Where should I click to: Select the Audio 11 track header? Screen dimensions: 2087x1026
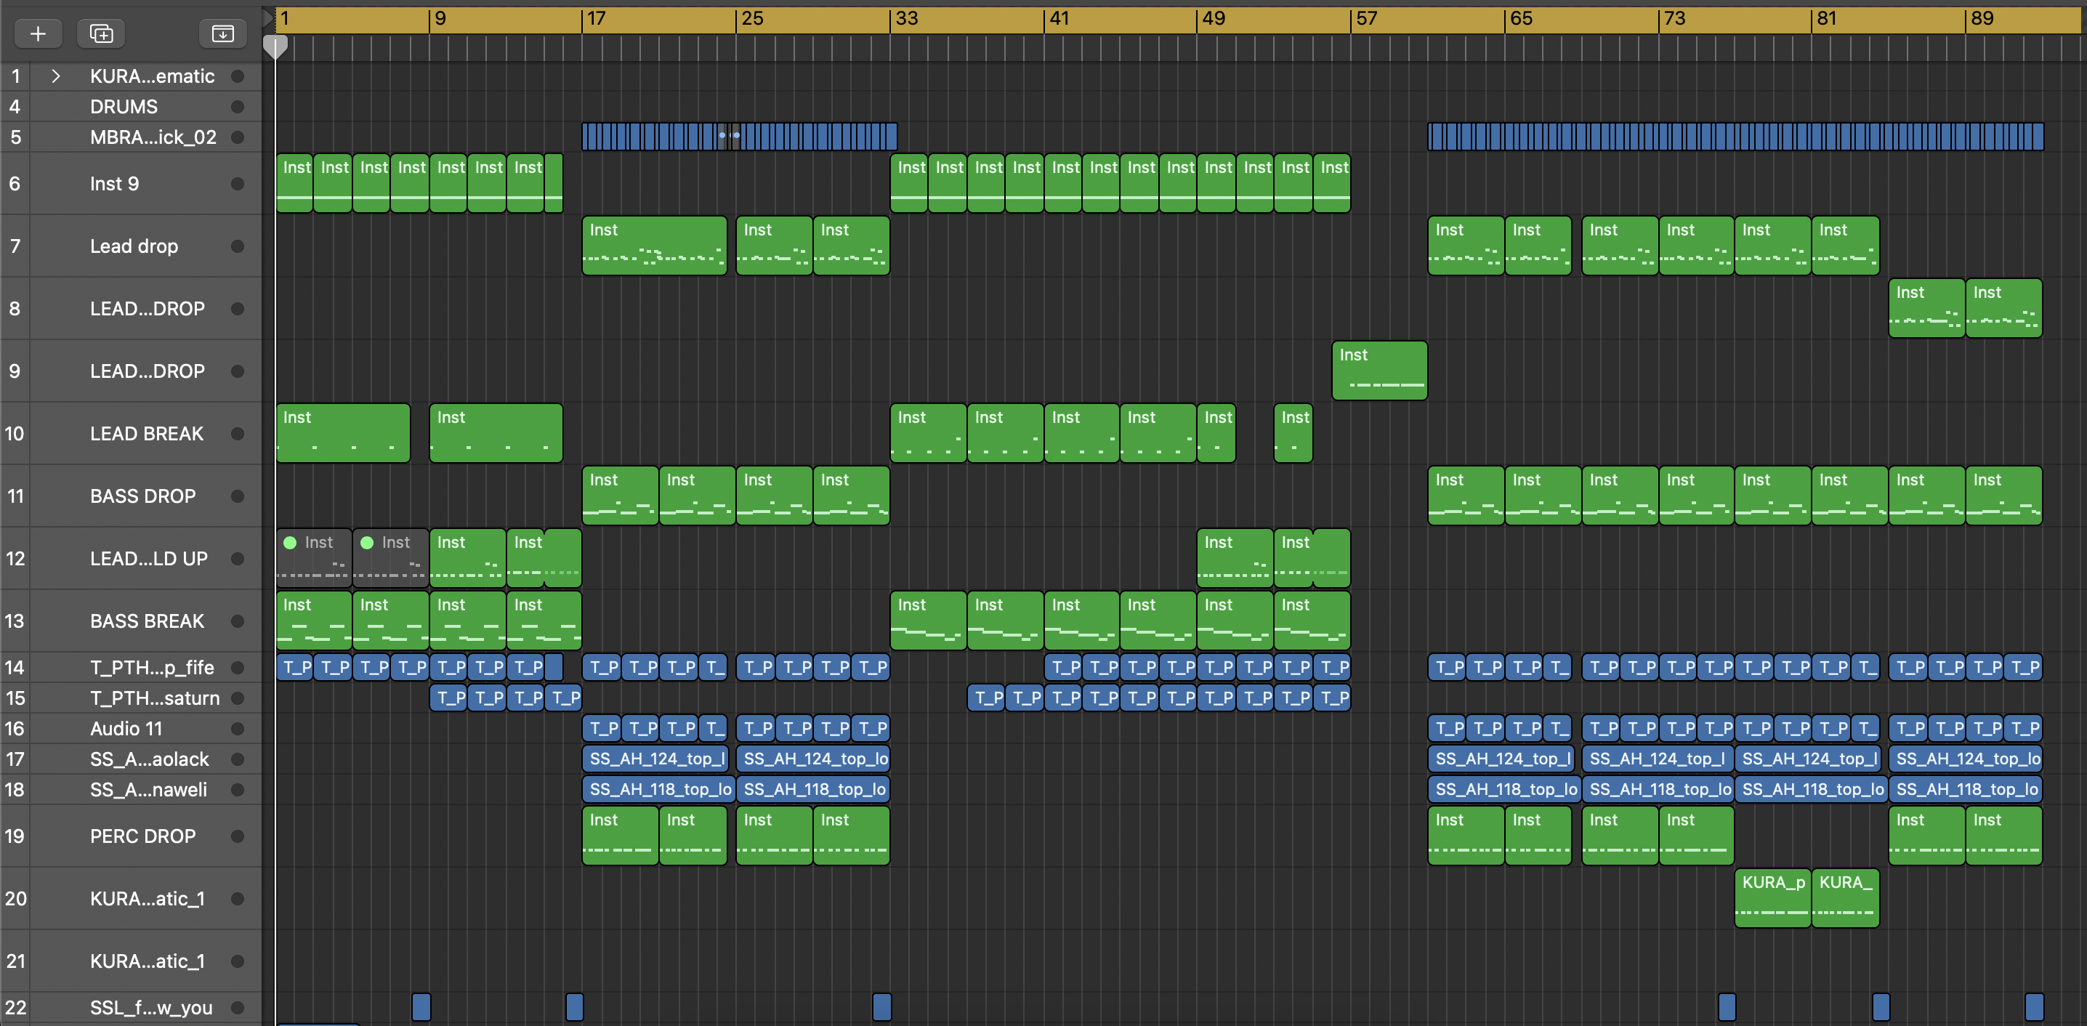click(126, 729)
